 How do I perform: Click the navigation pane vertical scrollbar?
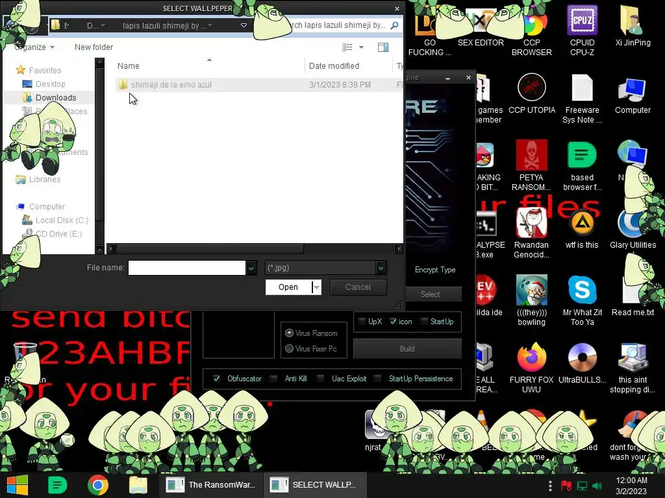click(x=99, y=144)
